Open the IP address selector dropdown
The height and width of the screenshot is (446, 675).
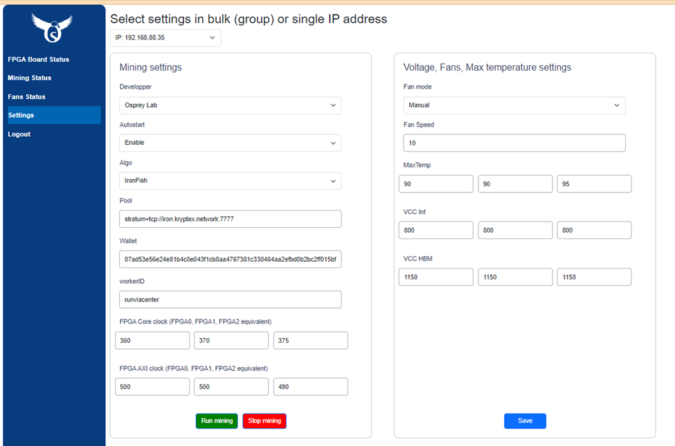165,38
